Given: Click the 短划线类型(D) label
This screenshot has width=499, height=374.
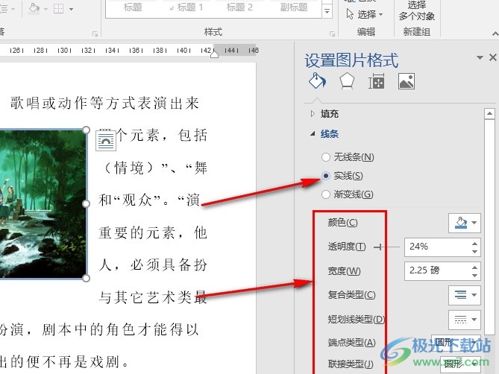Looking at the screenshot, I should point(356,319).
